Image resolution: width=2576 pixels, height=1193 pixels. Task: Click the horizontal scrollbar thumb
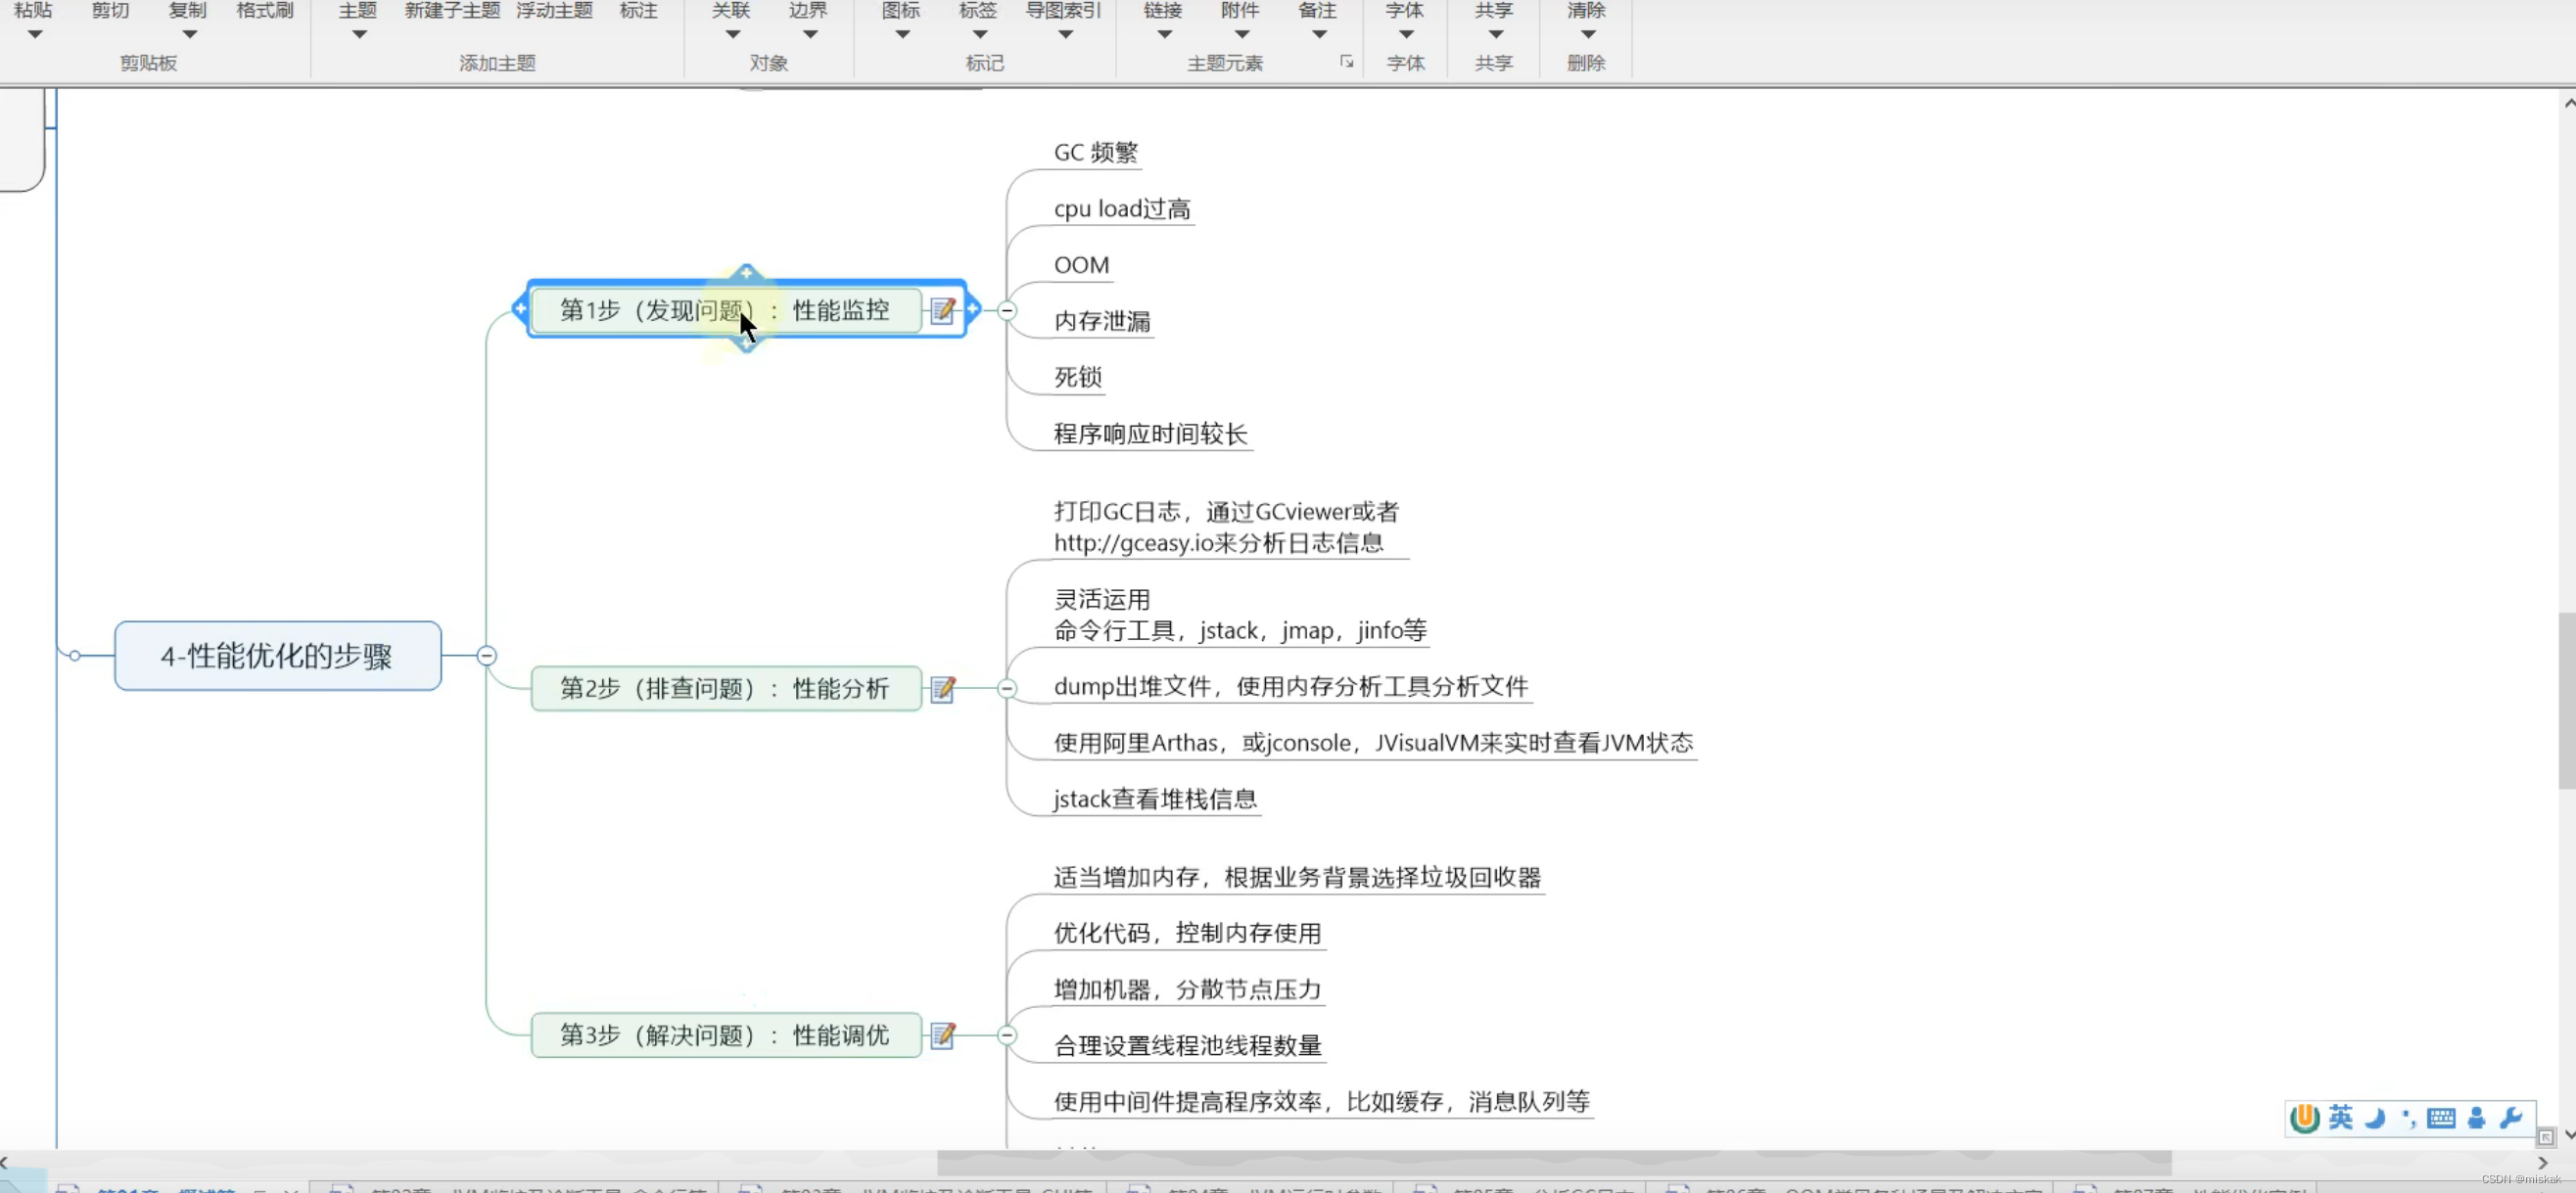tap(1554, 1162)
